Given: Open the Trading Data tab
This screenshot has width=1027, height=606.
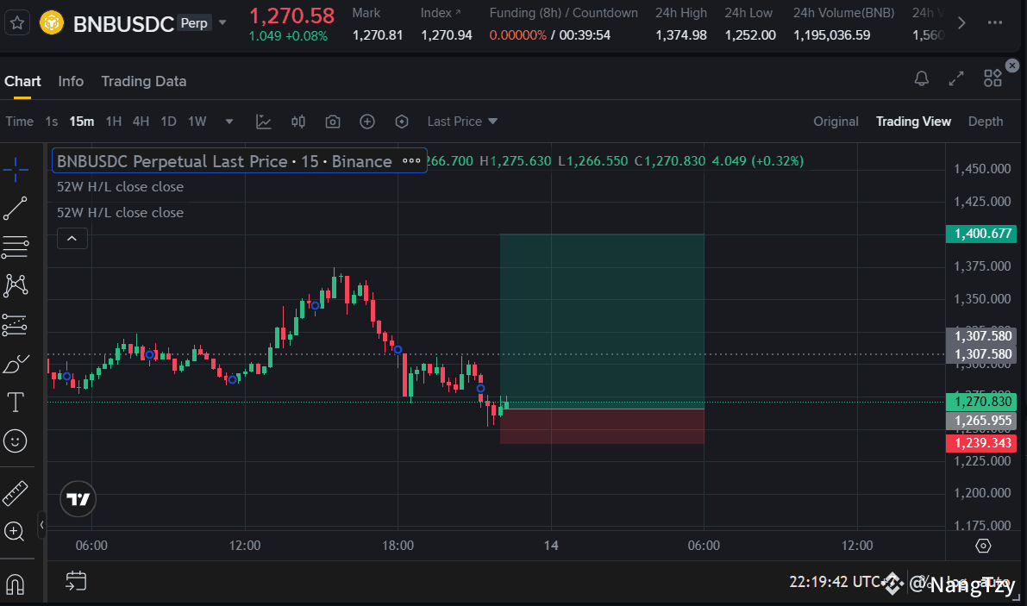Looking at the screenshot, I should point(143,81).
